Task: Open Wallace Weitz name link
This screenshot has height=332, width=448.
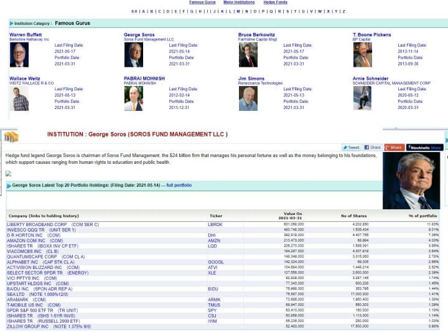Action: 24,78
